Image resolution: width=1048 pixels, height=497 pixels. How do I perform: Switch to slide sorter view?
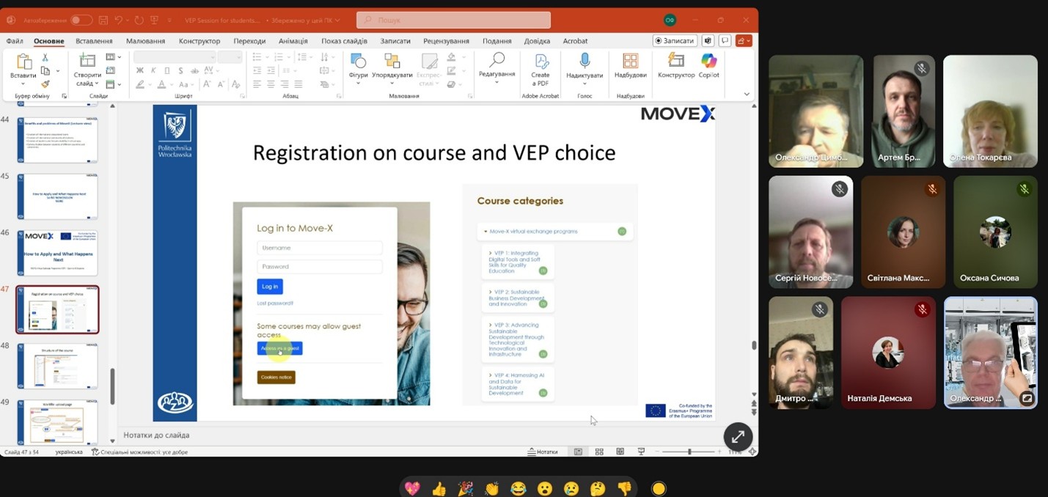click(x=599, y=452)
